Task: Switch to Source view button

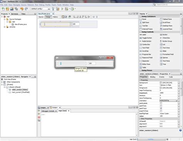Action: [x=41, y=17]
